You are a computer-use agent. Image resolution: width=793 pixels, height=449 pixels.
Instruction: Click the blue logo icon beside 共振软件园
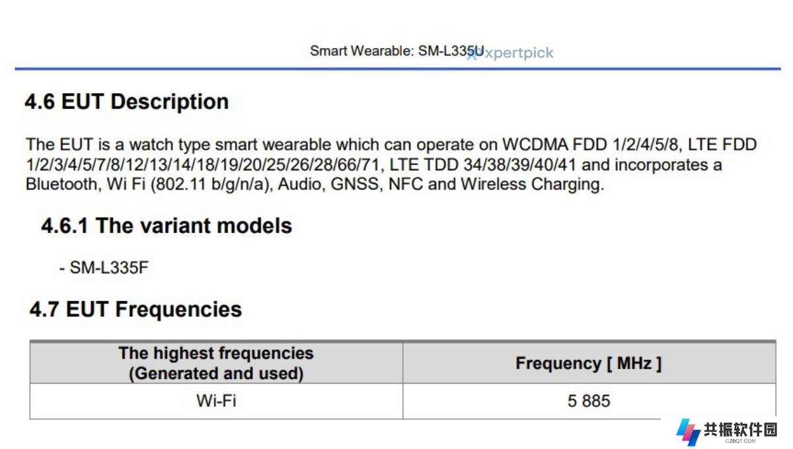(x=688, y=432)
